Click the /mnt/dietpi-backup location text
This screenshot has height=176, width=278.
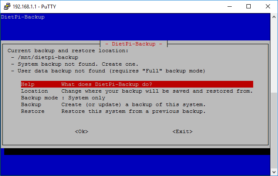coord(48,58)
